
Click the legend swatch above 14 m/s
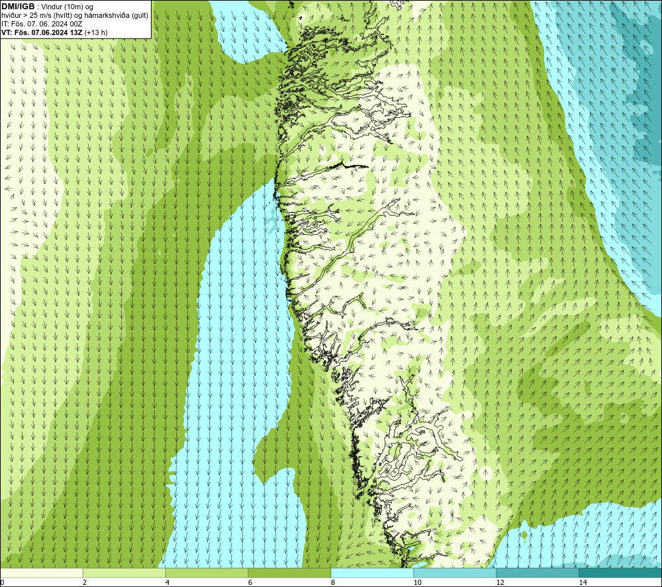pos(621,572)
